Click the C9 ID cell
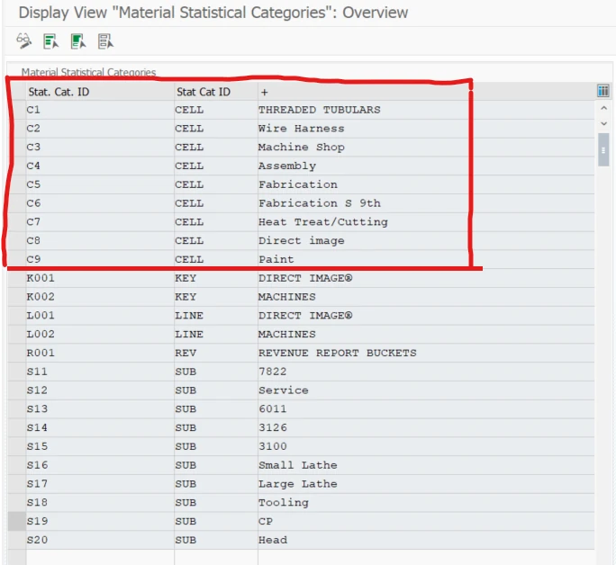616x565 pixels. click(100, 259)
